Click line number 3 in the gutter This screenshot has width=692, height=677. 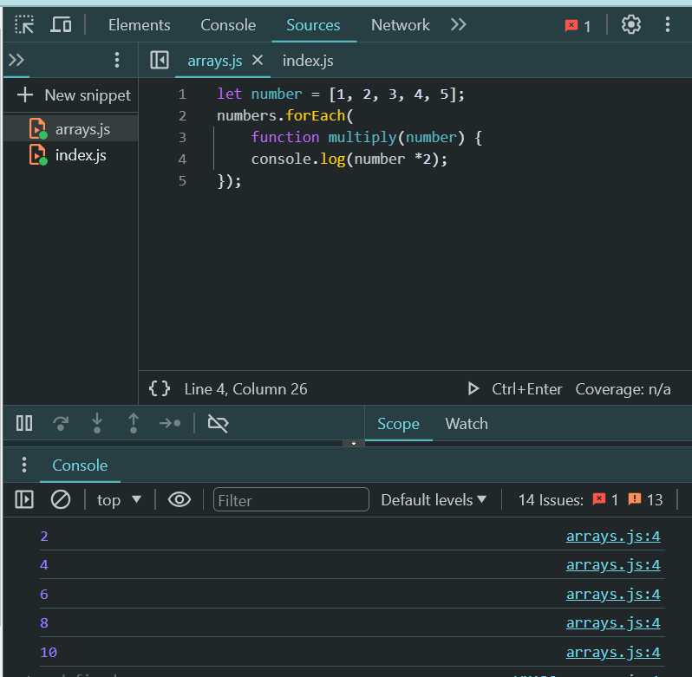tap(182, 138)
